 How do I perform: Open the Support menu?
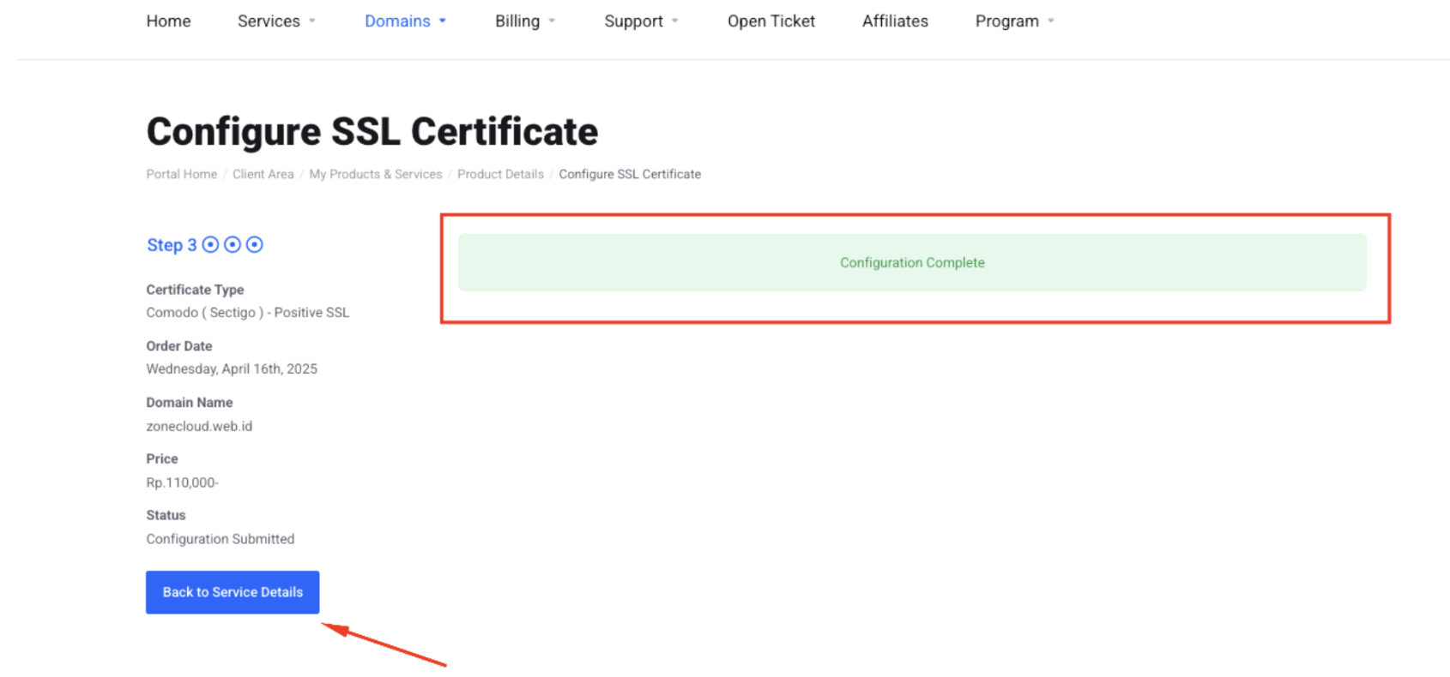pyautogui.click(x=633, y=21)
